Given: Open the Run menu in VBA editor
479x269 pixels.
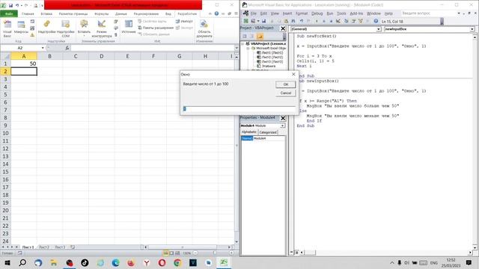Looking at the screenshot, I should [330, 13].
